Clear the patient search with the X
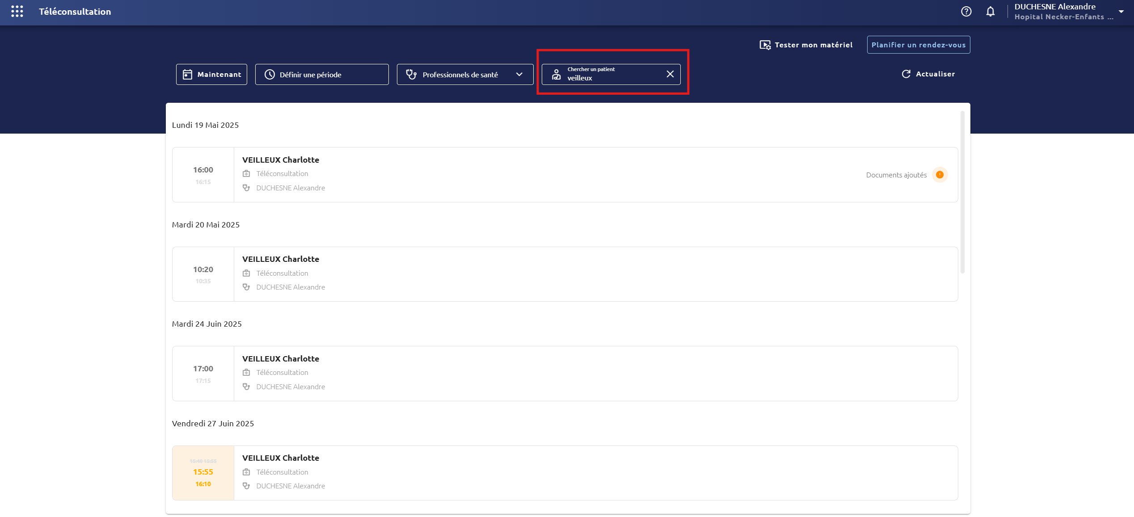The image size is (1134, 517). [x=670, y=74]
